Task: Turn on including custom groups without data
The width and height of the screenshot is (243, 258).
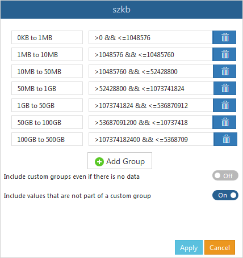Action: coord(225,175)
